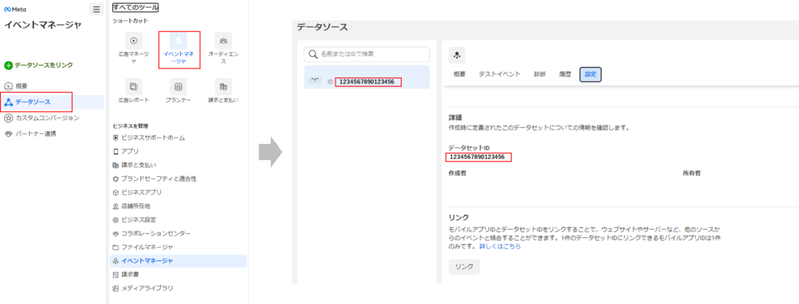Open イベントマネージャ shortcut icon
This screenshot has height=304, width=799.
(179, 41)
